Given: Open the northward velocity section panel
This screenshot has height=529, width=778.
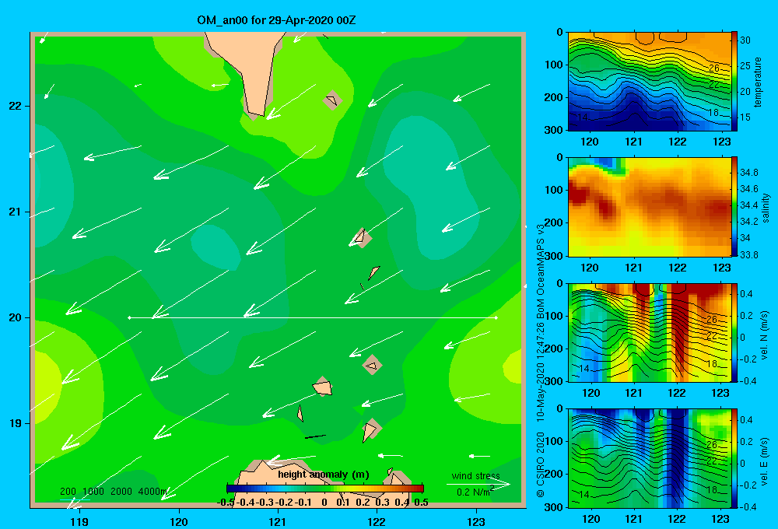Looking at the screenshot, I should point(649,332).
